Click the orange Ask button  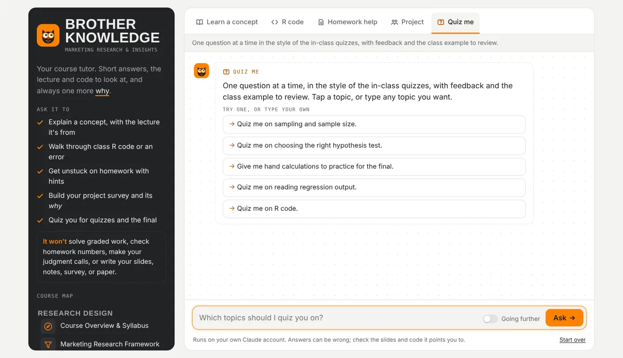point(564,318)
